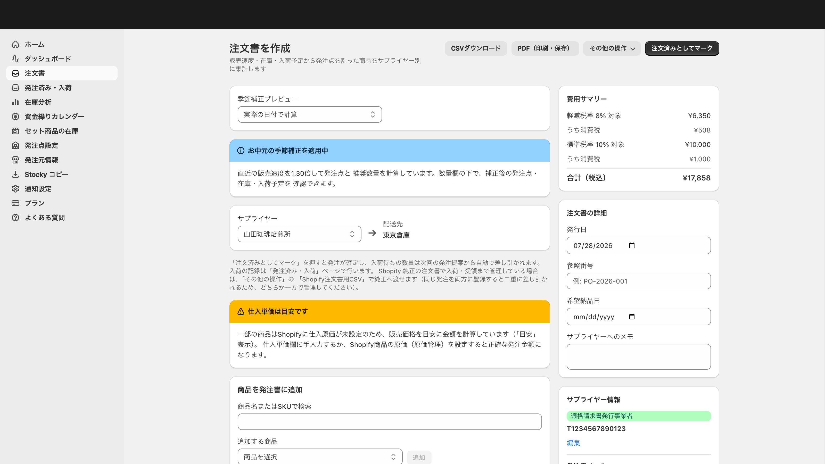Click the 参照番号 input field
This screenshot has width=825, height=464.
(639, 281)
